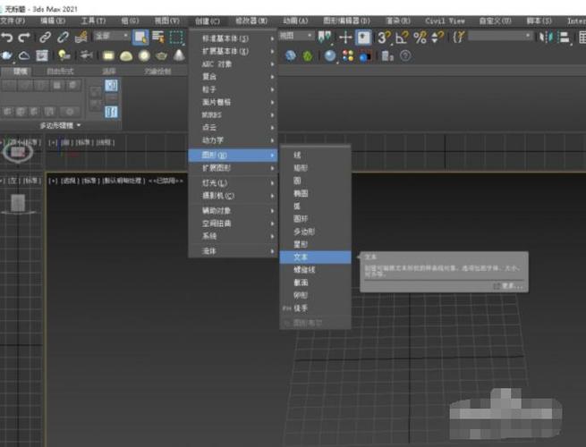586x447 pixels.
Task: Click 更多 link in the tooltip
Action: click(x=508, y=285)
